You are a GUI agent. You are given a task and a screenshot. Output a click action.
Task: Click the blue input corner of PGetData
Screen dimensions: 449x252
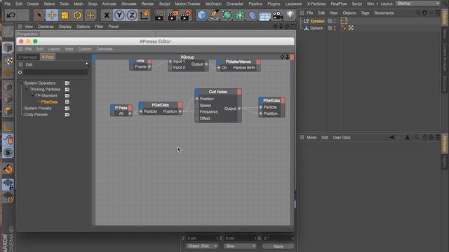point(141,105)
